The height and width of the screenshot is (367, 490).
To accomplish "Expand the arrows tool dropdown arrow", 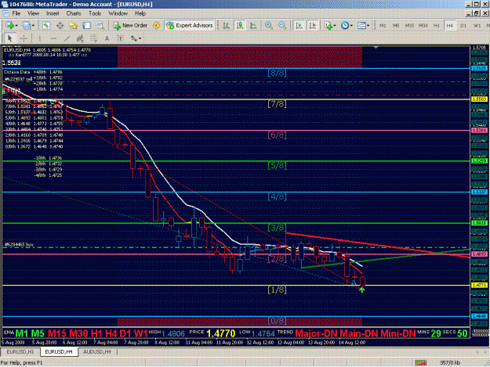I will (140, 38).
